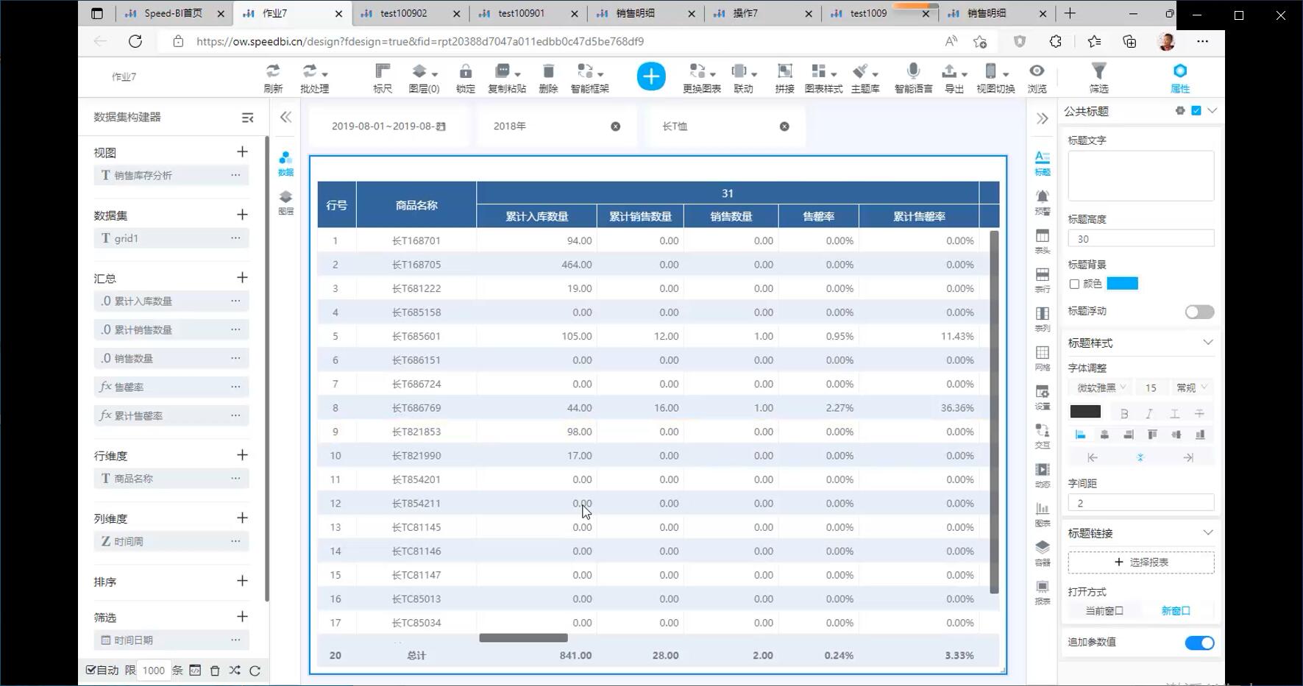Click the blue 标题背景 color swatch
This screenshot has height=686, width=1303.
click(x=1122, y=284)
